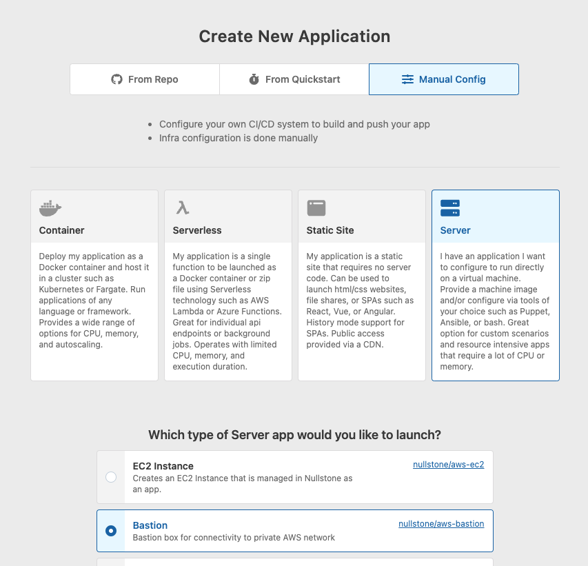The height and width of the screenshot is (566, 588).
Task: Choose the Static Site card description
Action: point(361,300)
